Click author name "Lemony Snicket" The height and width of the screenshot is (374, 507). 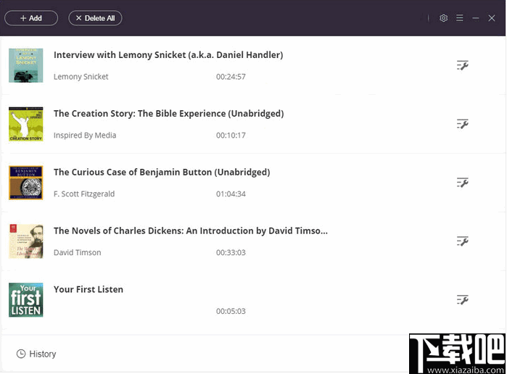pos(81,77)
